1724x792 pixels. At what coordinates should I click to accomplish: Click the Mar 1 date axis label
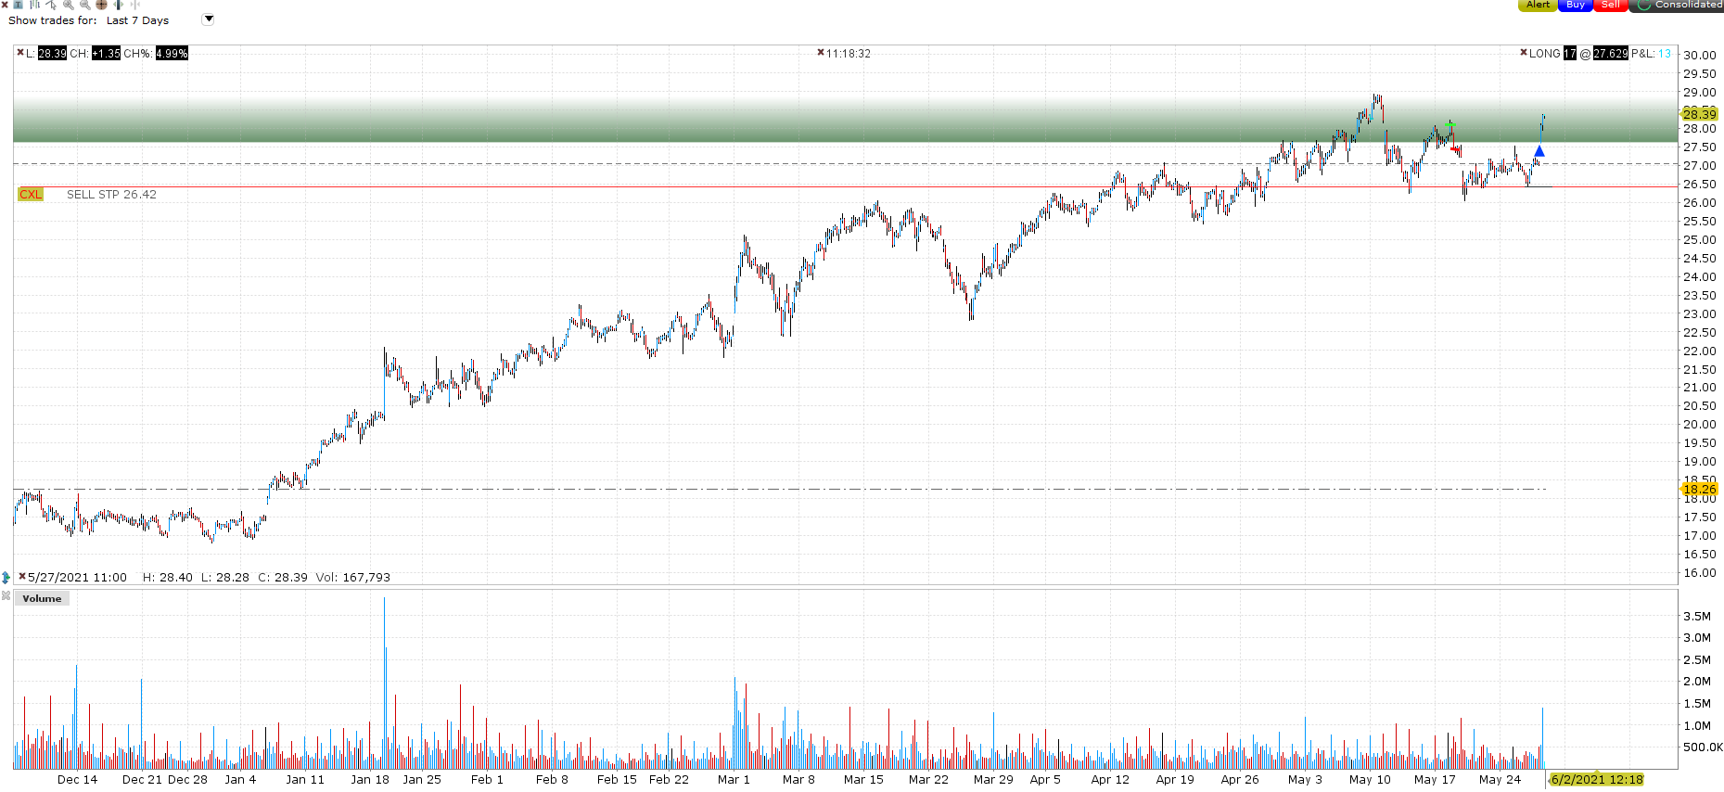coord(734,779)
